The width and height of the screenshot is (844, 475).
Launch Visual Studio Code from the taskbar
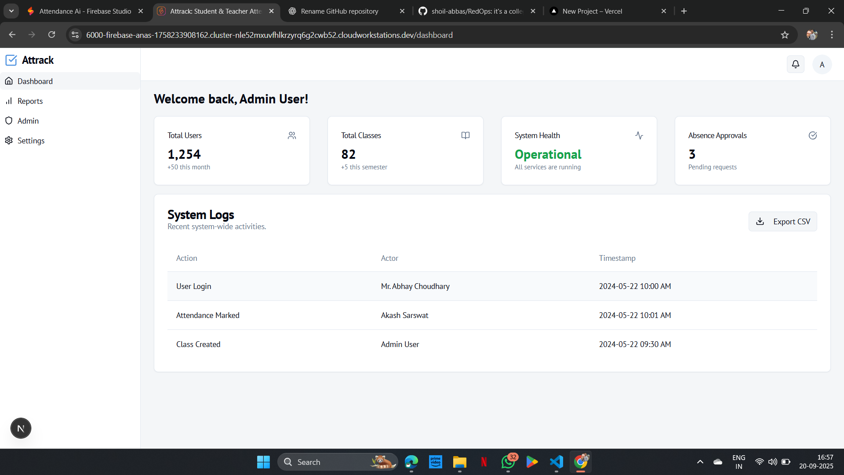click(x=556, y=462)
